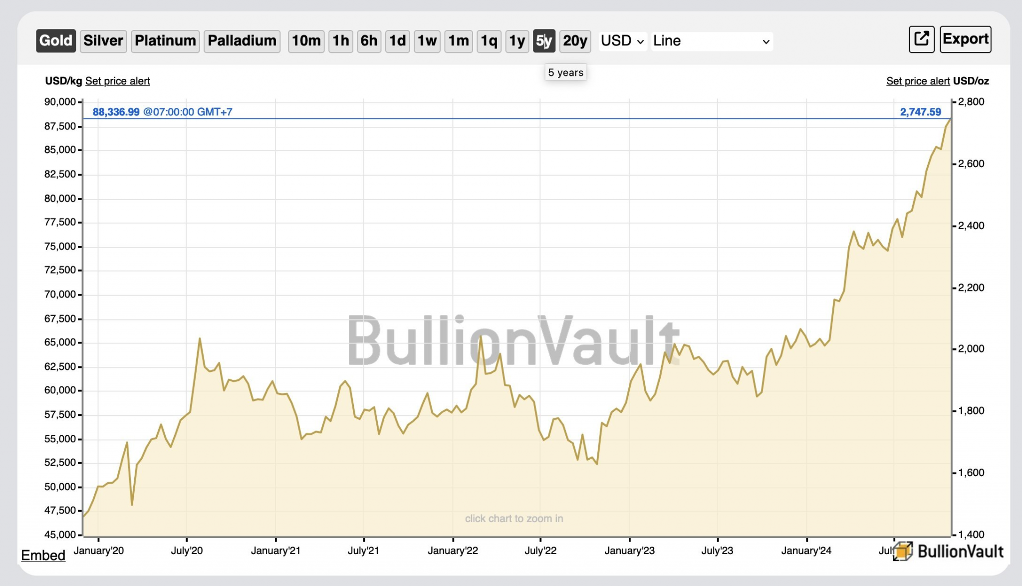Image resolution: width=1022 pixels, height=586 pixels.
Task: Click the Export button
Action: [x=965, y=39]
